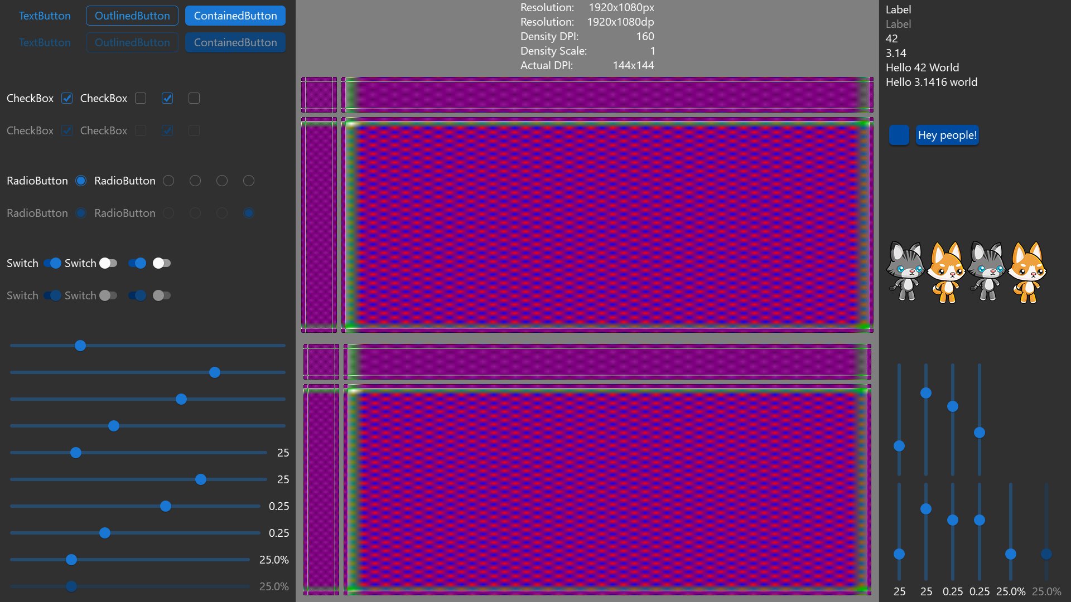1071x602 pixels.
Task: Click the dimmed off switch after second dimmed Switch label
Action: pos(108,295)
